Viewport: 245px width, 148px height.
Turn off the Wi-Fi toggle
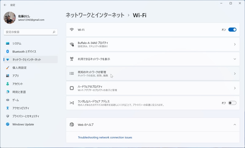(232, 30)
